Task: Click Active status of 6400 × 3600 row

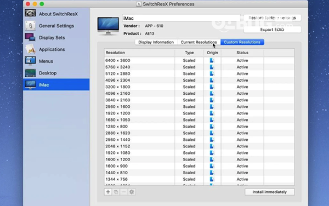Action: [x=242, y=60]
